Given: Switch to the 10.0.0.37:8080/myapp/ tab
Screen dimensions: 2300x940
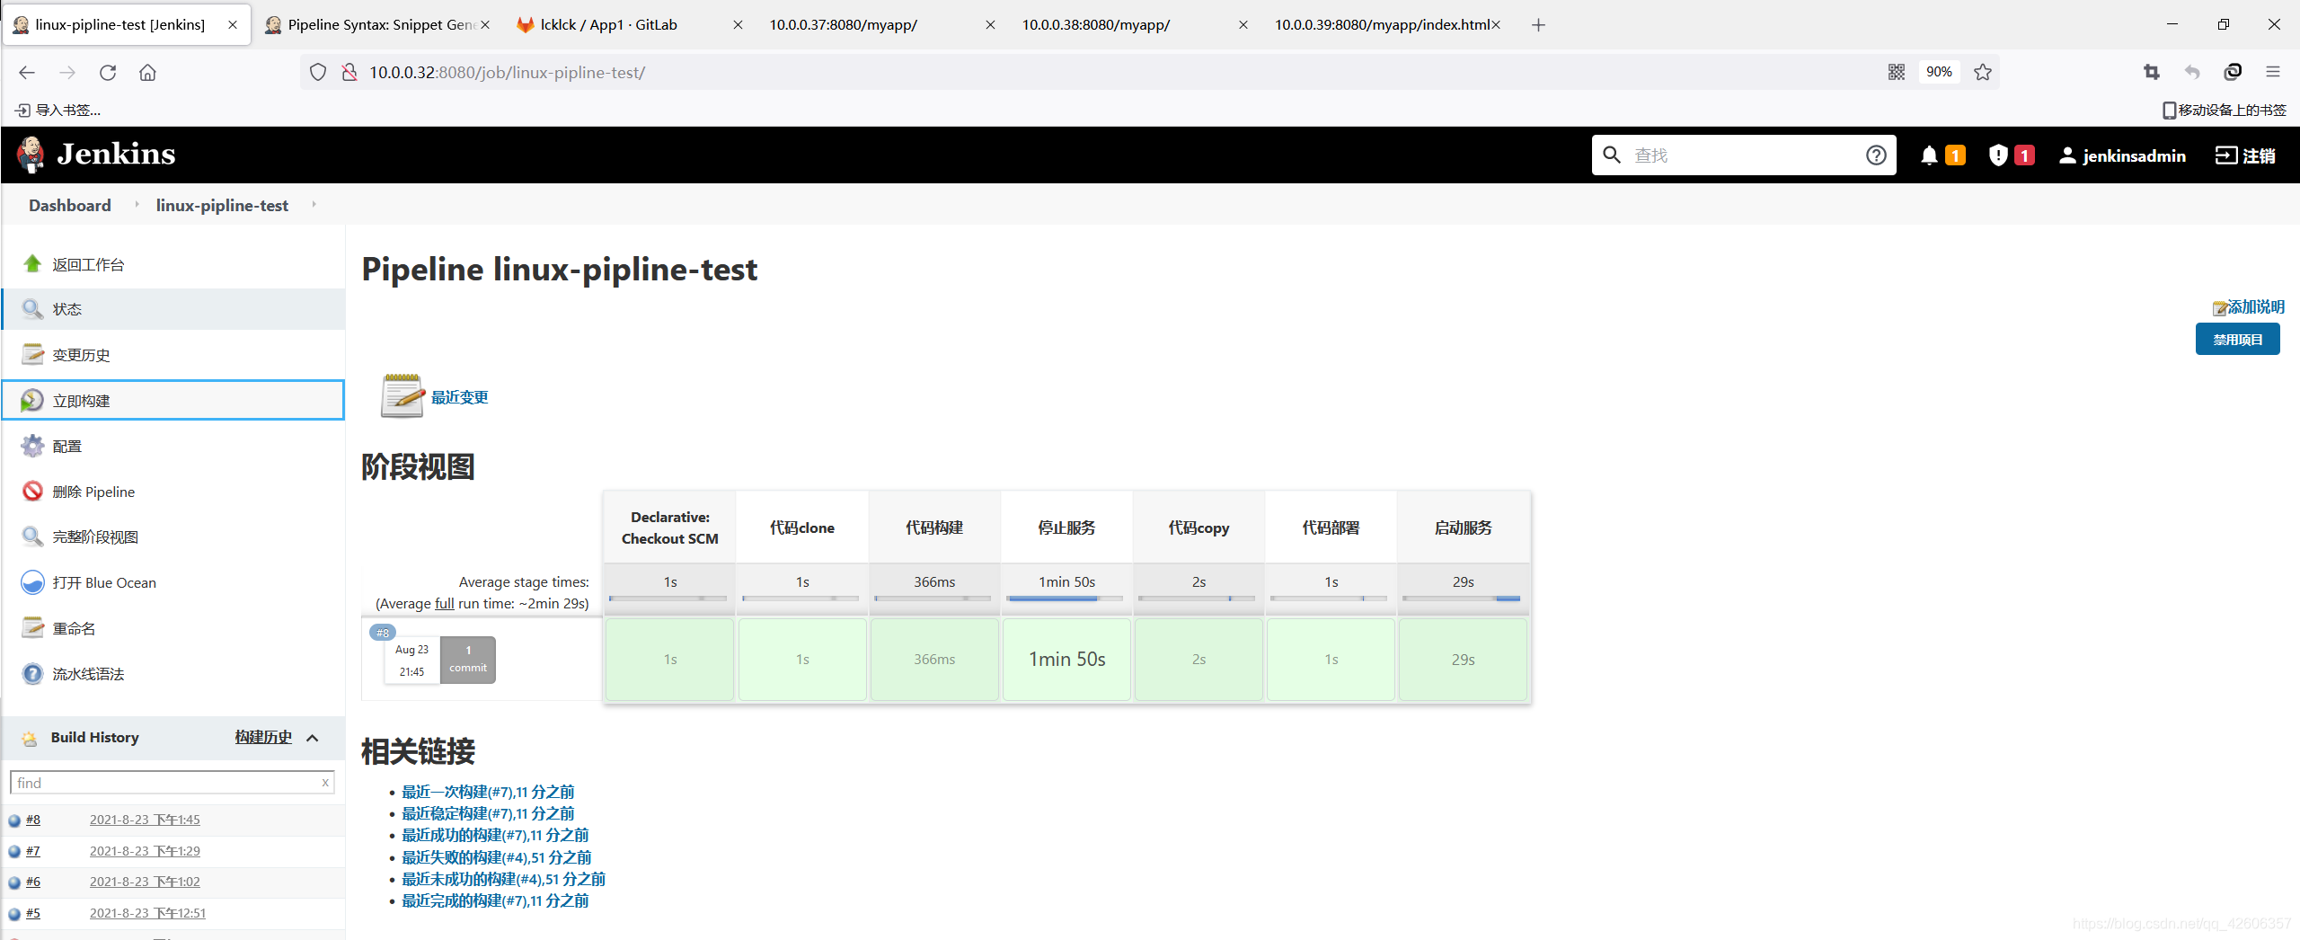Looking at the screenshot, I should (x=880, y=25).
